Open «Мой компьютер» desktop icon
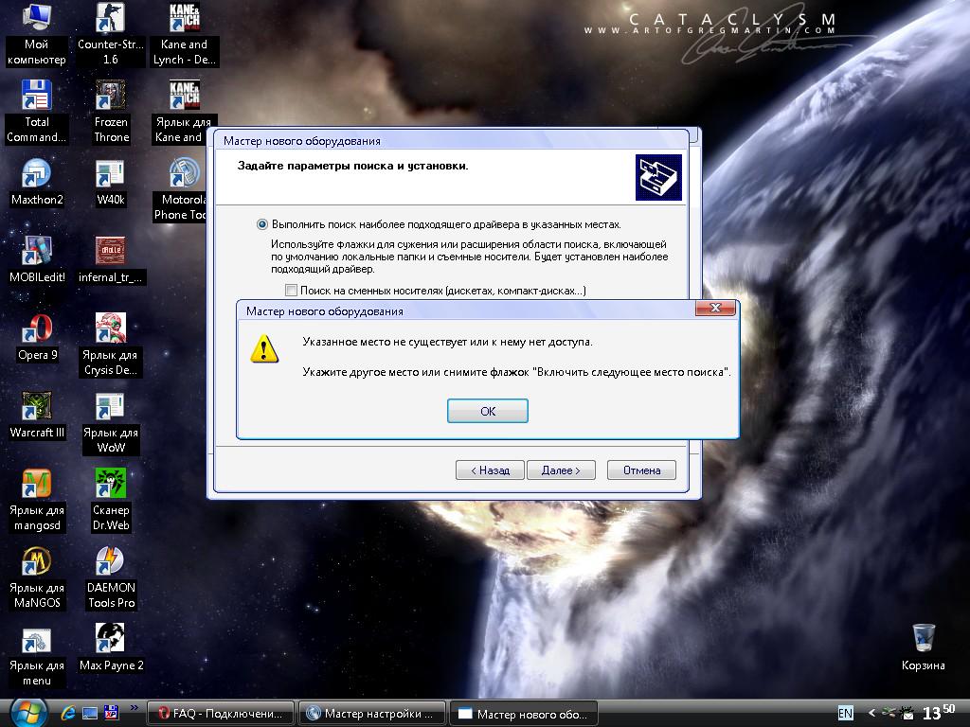This screenshot has width=970, height=727. pos(37,35)
